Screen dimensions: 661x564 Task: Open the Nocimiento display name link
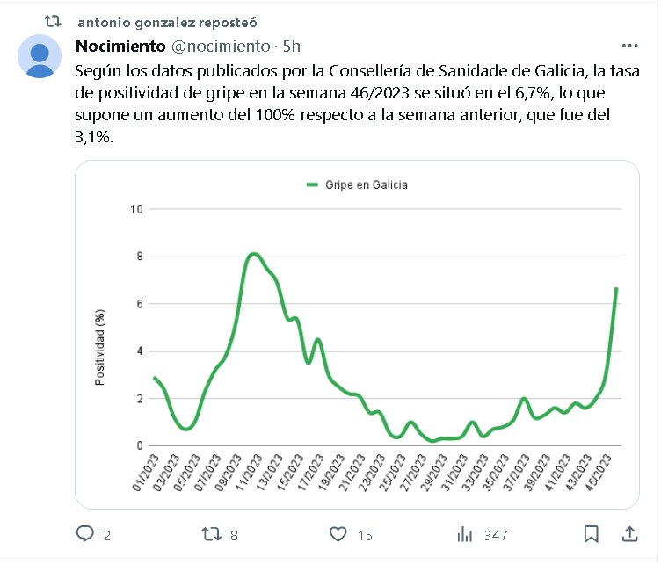point(120,45)
